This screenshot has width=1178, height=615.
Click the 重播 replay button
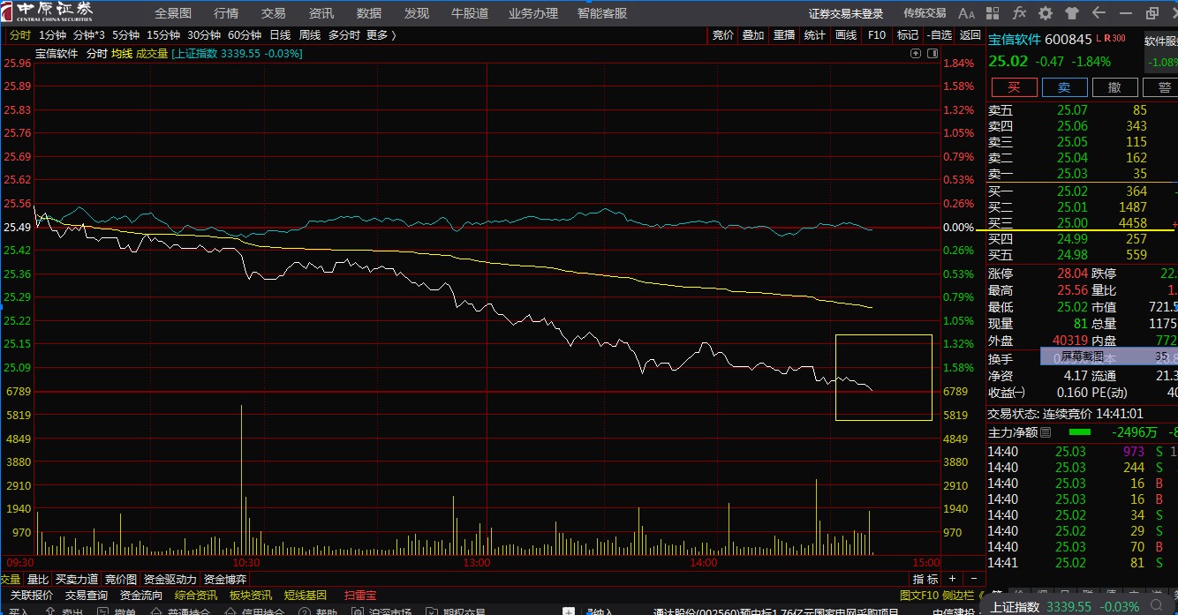click(x=784, y=35)
